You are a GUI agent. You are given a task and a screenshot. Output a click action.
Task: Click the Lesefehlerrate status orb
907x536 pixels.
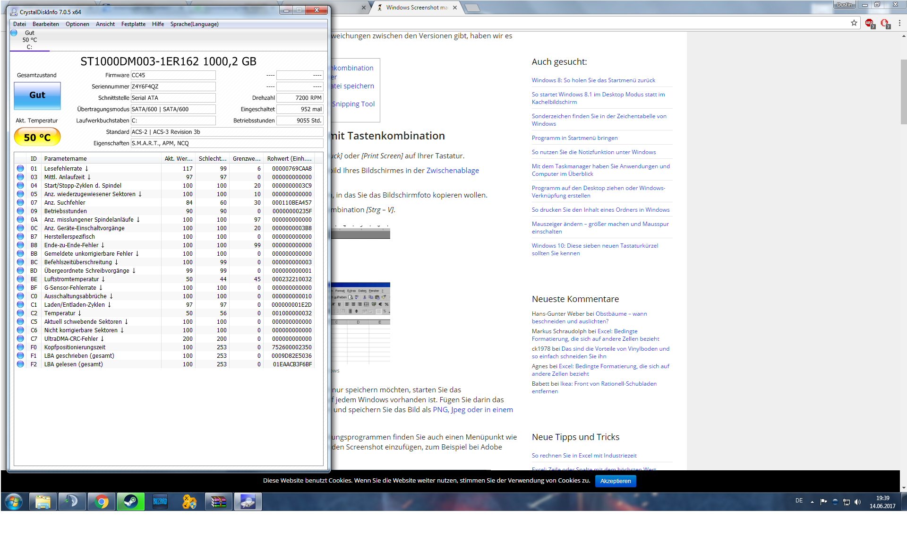20,168
